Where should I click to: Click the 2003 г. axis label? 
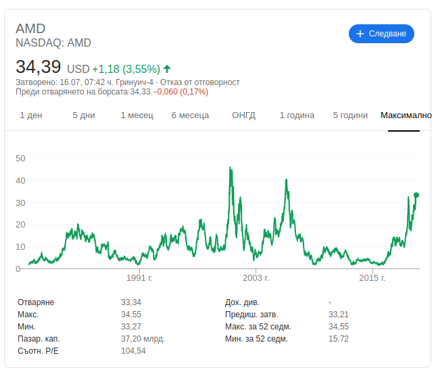[x=255, y=278]
